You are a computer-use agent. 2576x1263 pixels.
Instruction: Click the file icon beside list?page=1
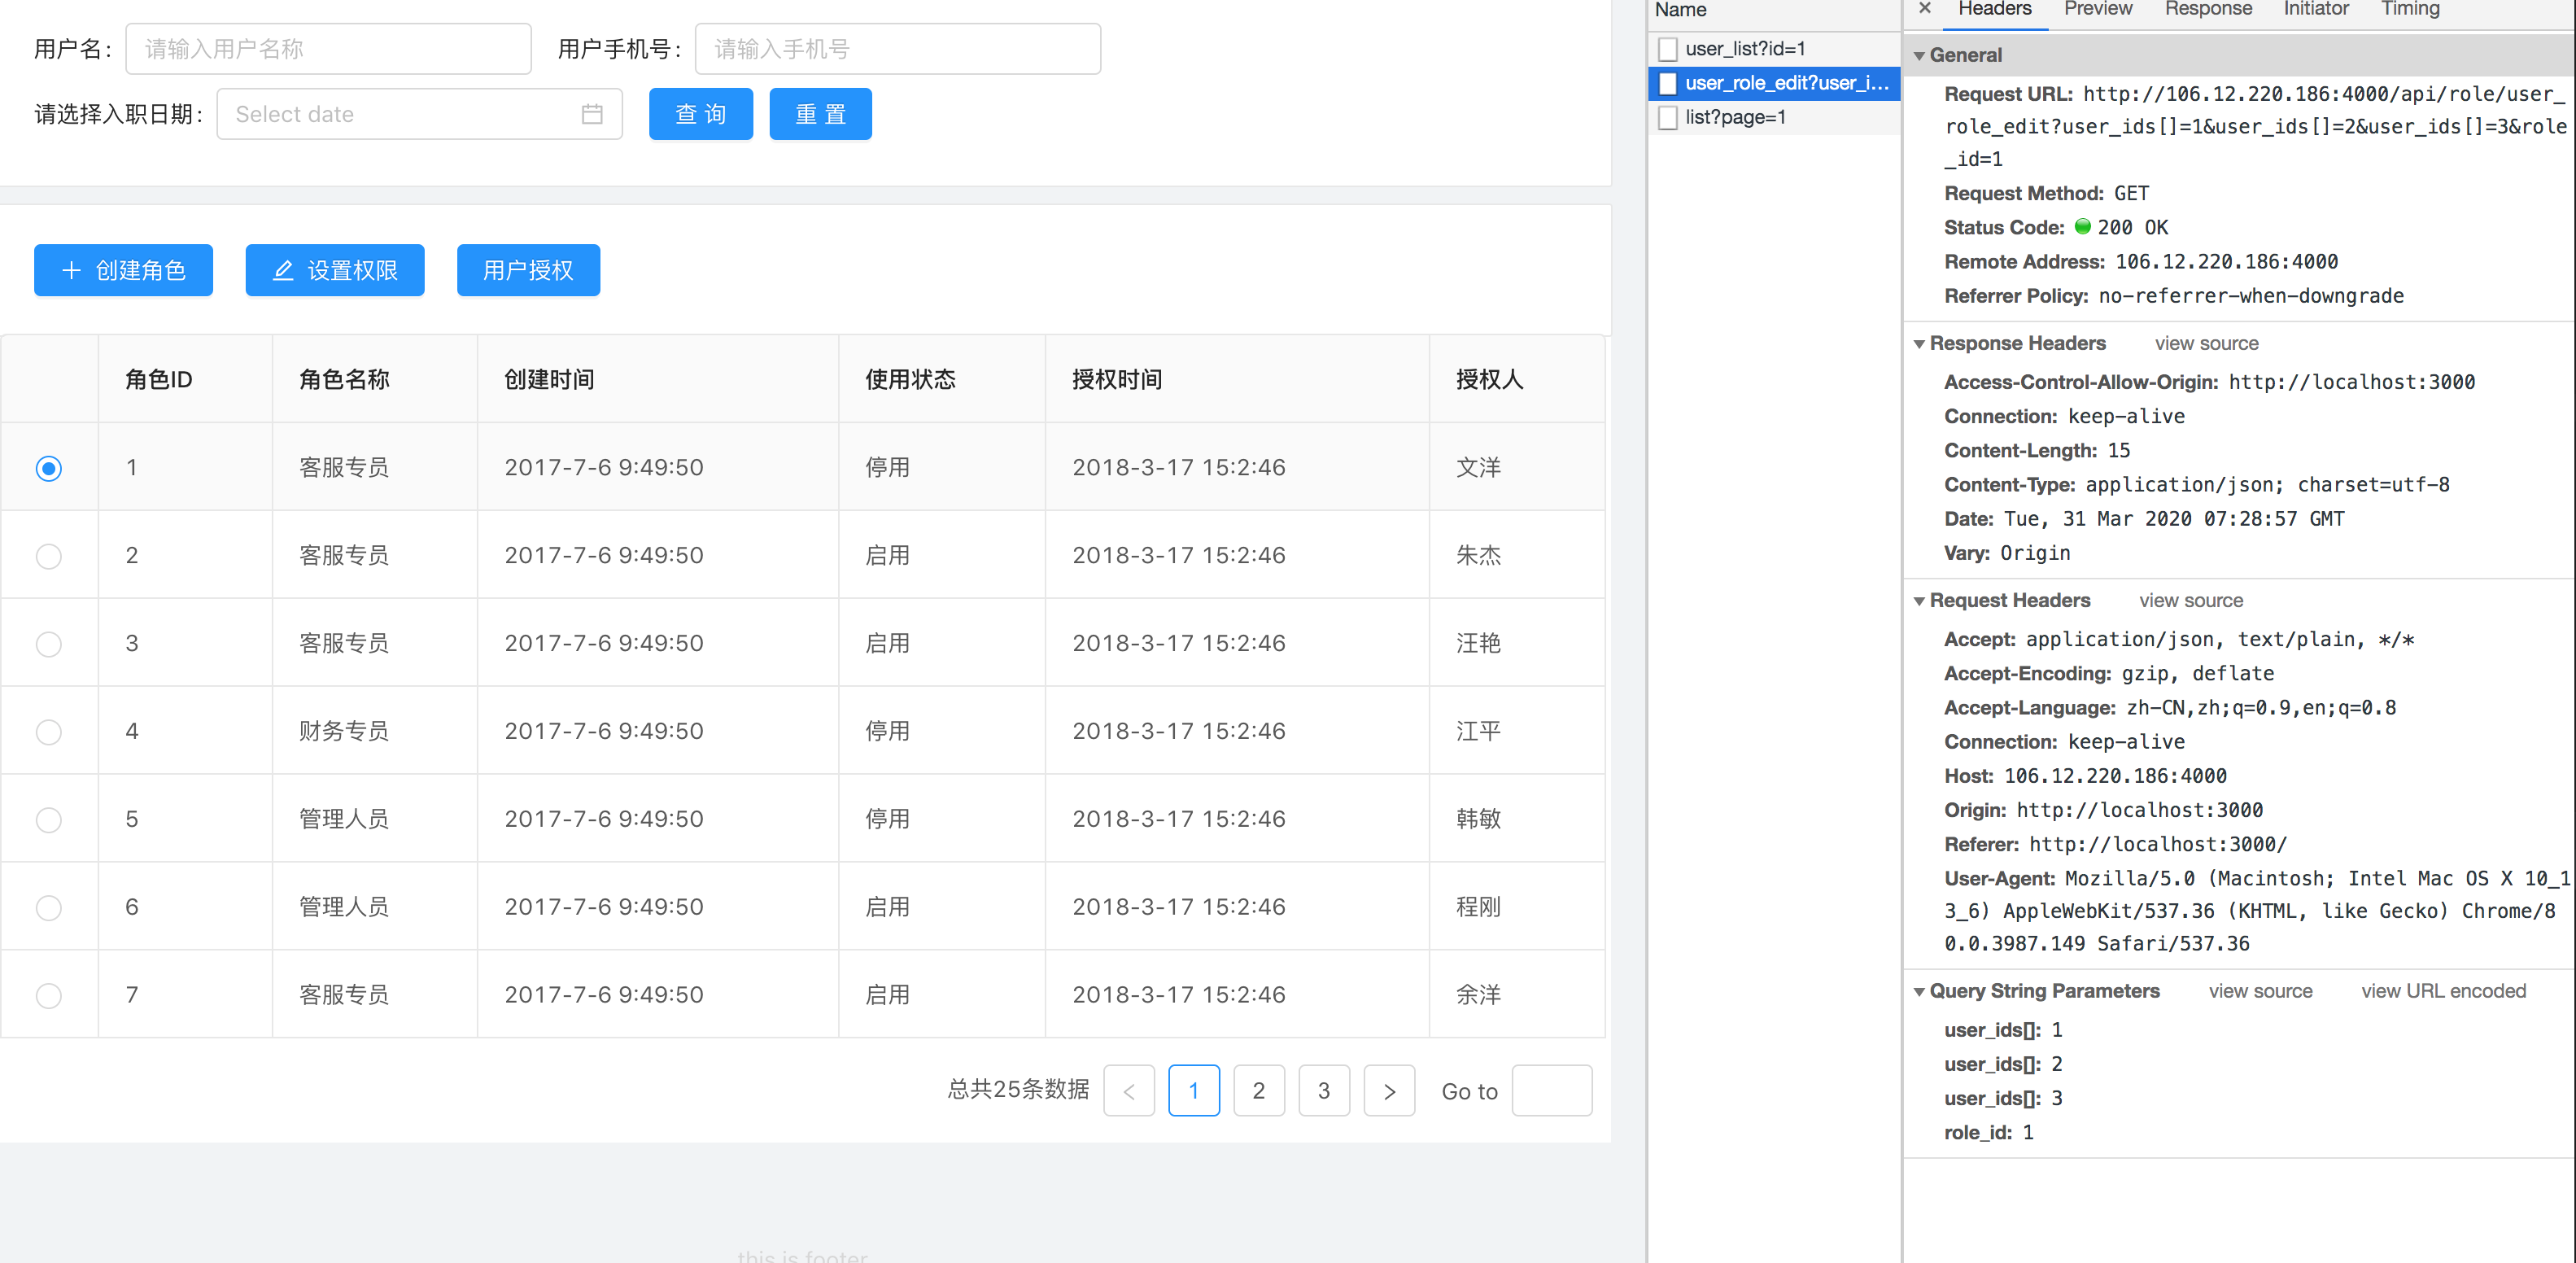(x=1667, y=117)
